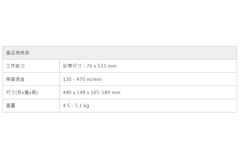Viewport: 240px width, 160px height.
Task: Click the 76 number in the belt size
Action: (90, 66)
